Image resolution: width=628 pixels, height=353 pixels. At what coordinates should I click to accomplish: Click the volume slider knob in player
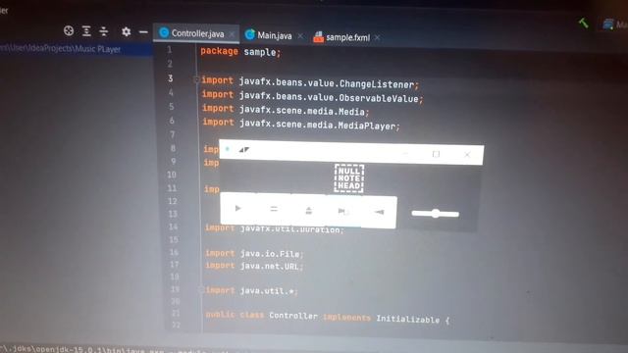(436, 214)
